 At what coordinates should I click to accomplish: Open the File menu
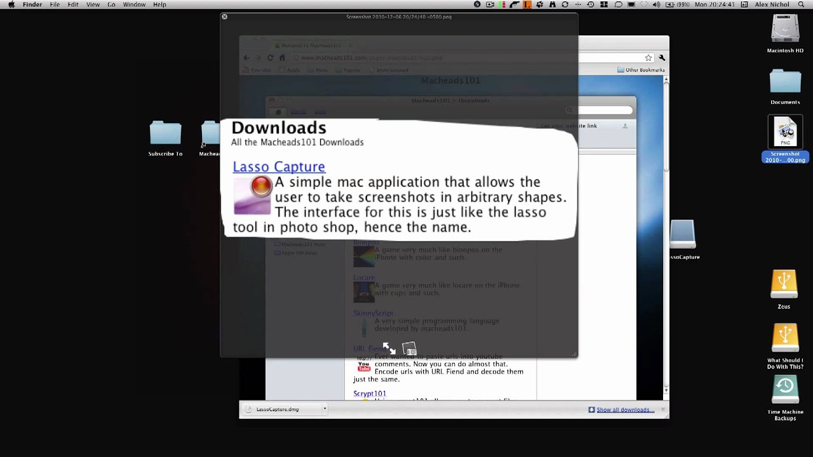(55, 4)
